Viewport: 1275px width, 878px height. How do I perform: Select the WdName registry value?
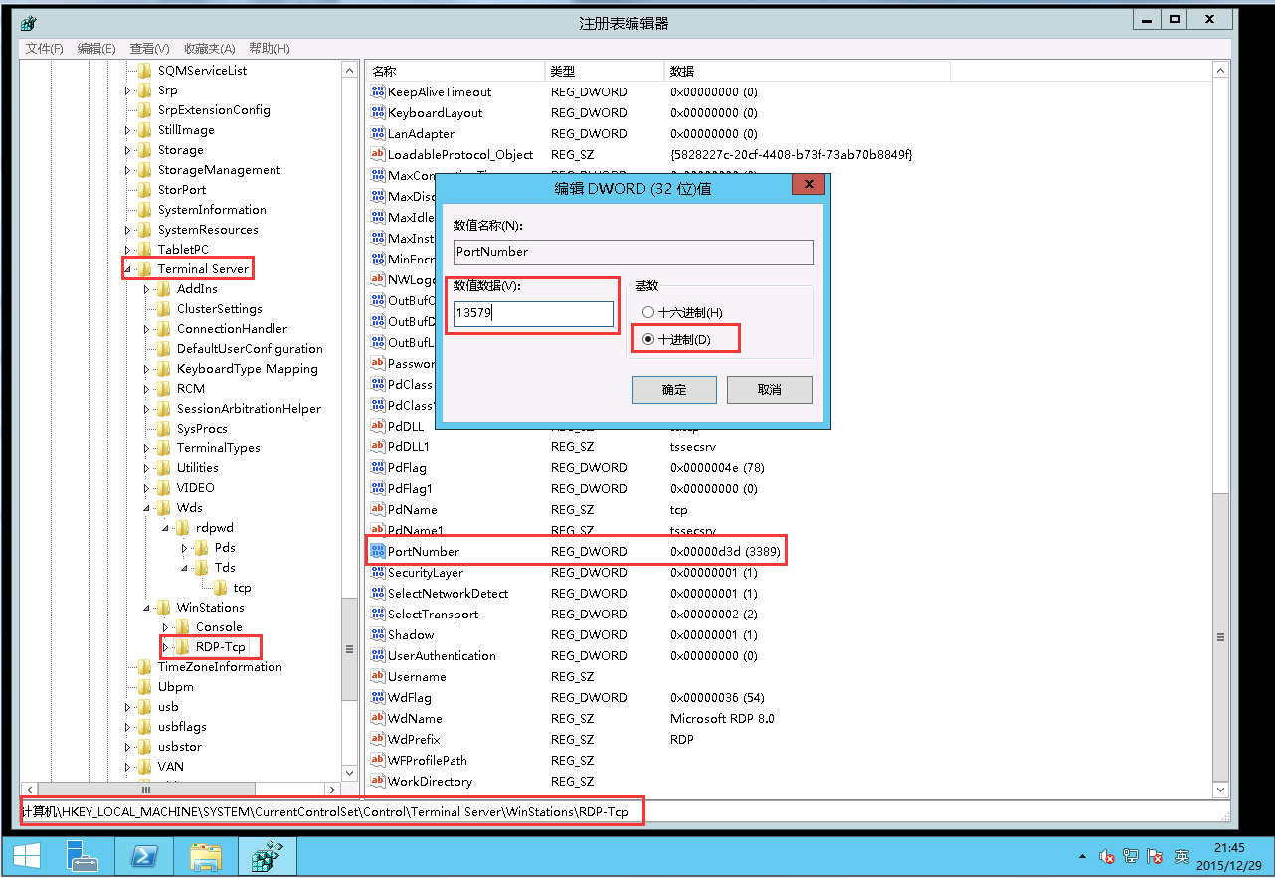tap(415, 718)
